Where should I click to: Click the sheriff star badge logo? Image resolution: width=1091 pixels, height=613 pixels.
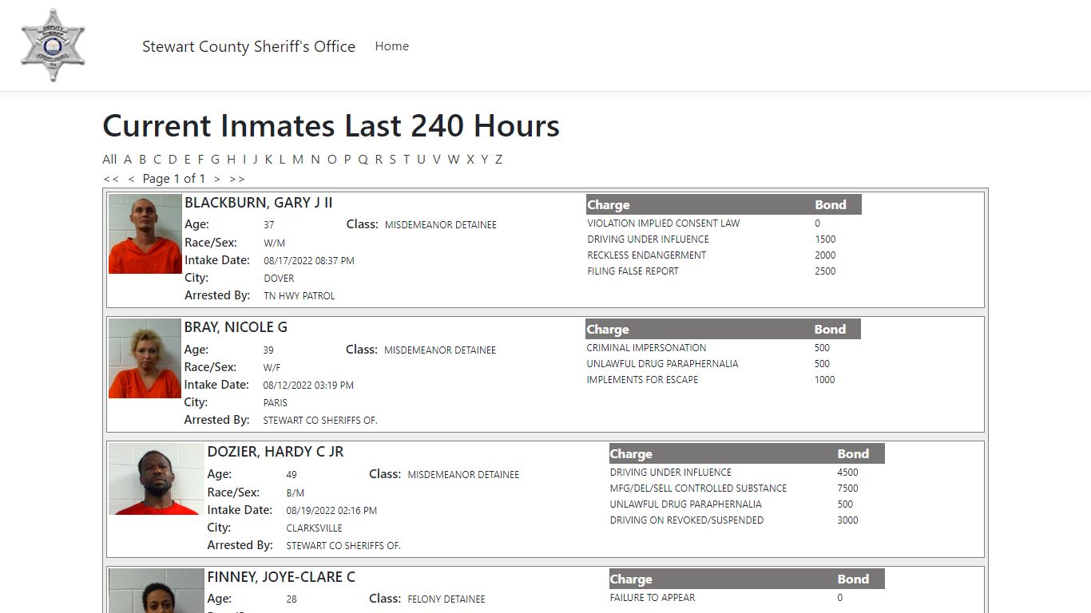(53, 45)
